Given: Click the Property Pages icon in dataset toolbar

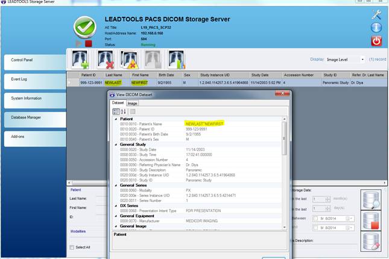Looking at the screenshot, I should pyautogui.click(x=133, y=111).
